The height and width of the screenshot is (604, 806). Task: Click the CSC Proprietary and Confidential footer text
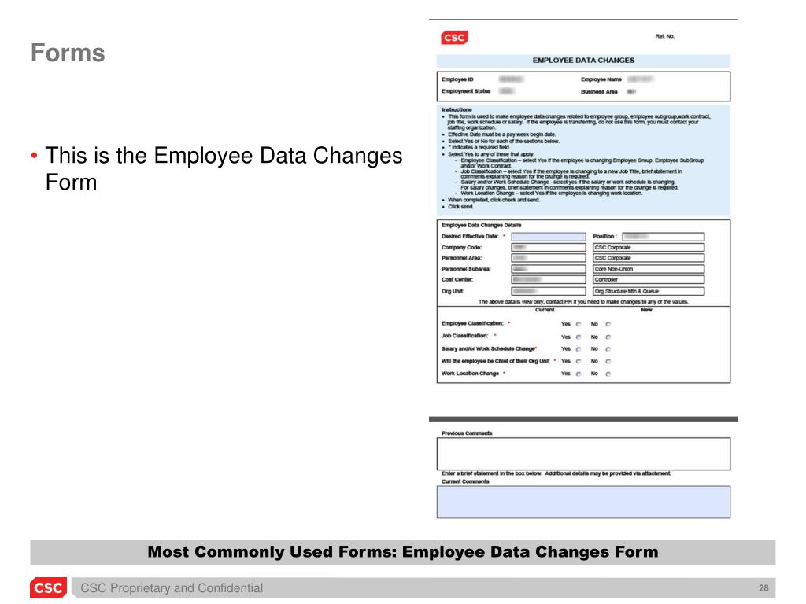click(172, 588)
